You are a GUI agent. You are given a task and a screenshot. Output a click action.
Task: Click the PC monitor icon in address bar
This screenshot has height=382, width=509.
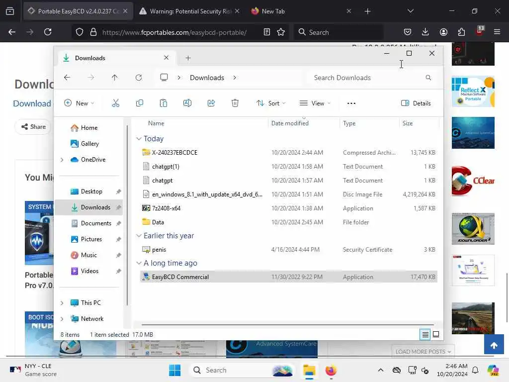[164, 77]
